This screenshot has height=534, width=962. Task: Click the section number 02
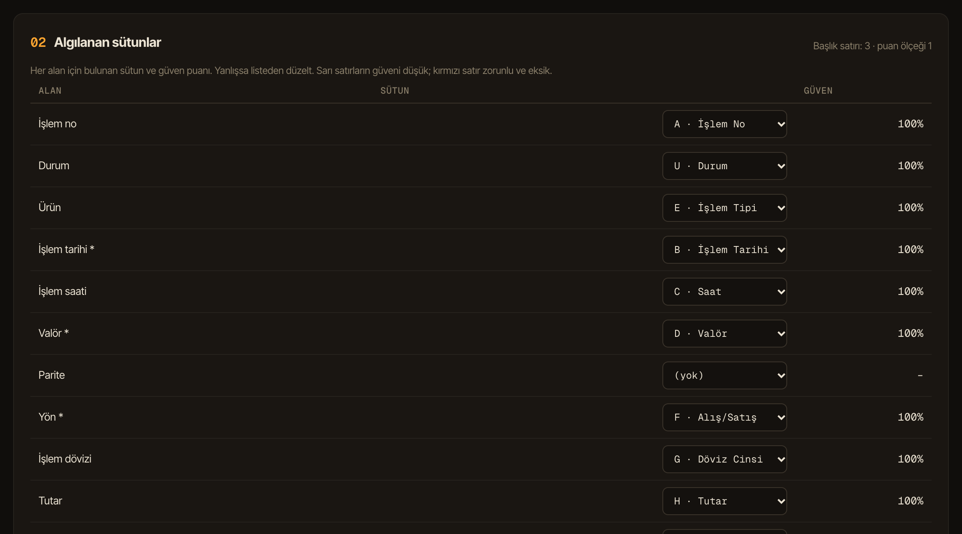(38, 42)
